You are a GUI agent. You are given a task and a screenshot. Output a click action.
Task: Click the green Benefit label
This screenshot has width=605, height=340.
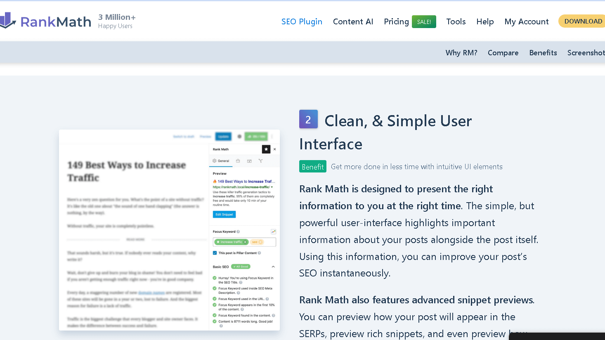pyautogui.click(x=313, y=166)
